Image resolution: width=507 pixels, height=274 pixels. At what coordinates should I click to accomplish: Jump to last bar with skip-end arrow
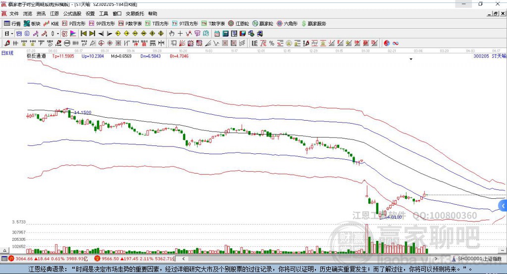(x=92, y=34)
